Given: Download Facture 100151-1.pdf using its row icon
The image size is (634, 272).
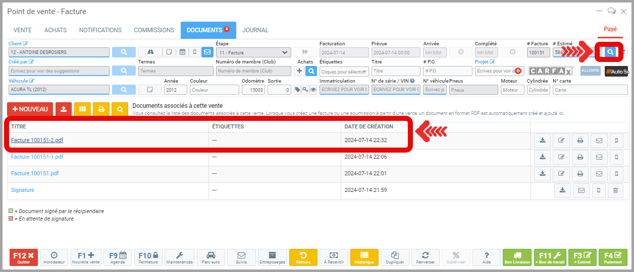Looking at the screenshot, I should [x=543, y=157].
